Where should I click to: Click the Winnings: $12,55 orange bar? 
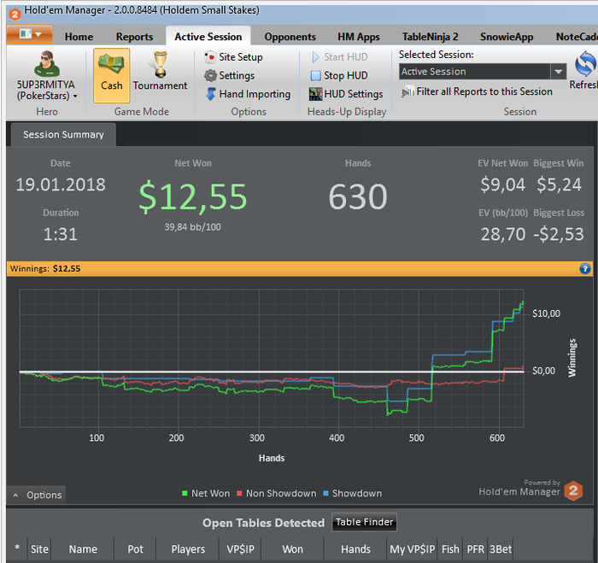299,269
